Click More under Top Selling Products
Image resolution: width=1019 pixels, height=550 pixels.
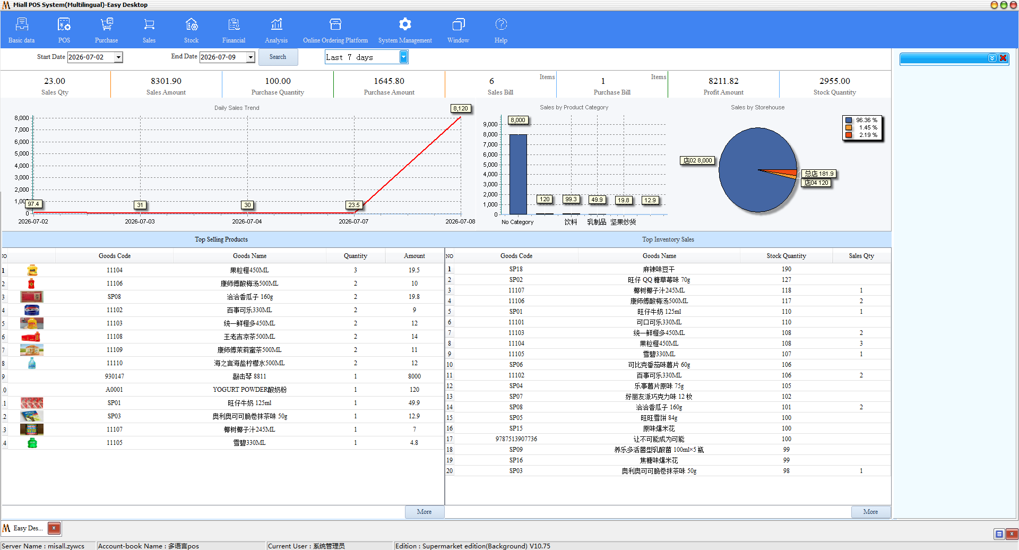[x=424, y=512]
